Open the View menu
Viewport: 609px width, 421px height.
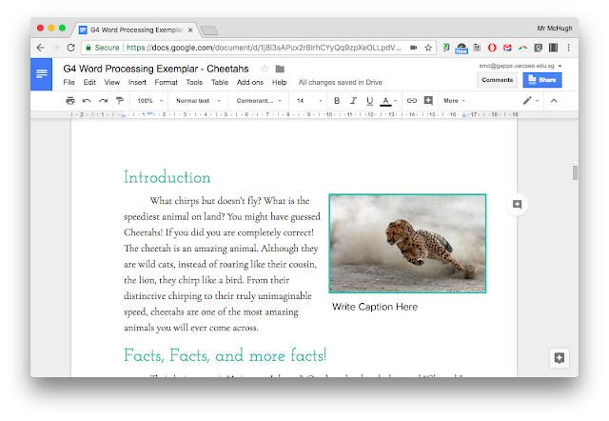(112, 83)
